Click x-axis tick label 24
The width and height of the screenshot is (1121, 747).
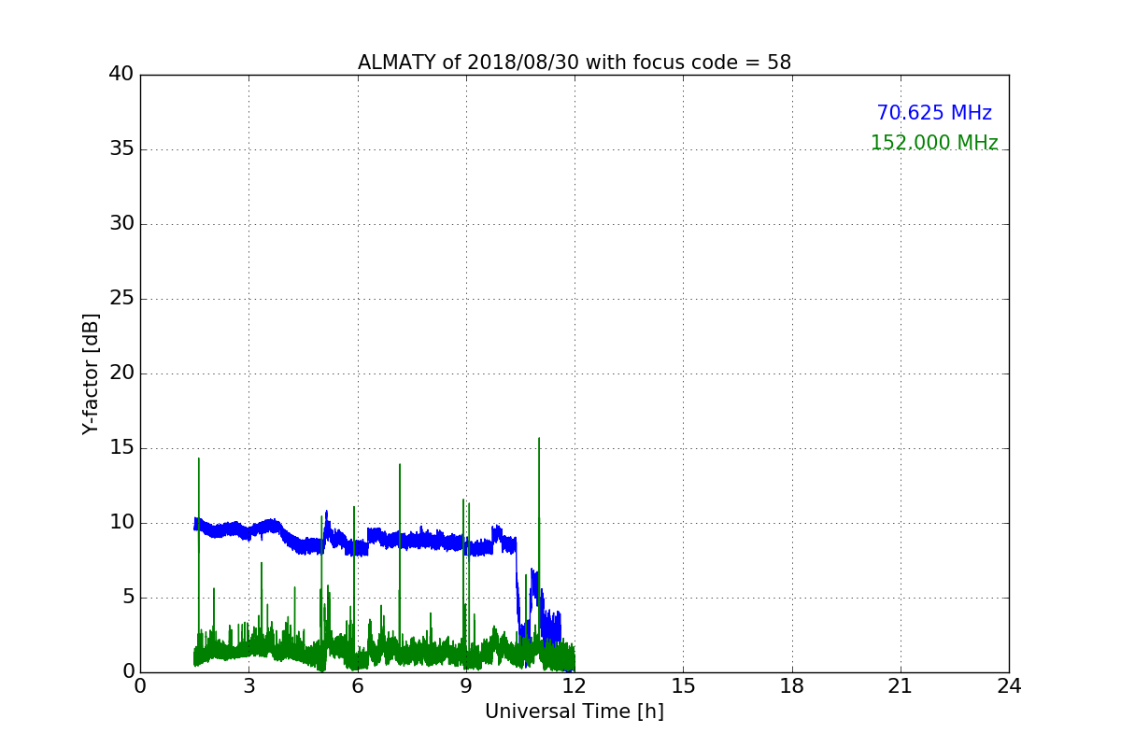click(1009, 686)
